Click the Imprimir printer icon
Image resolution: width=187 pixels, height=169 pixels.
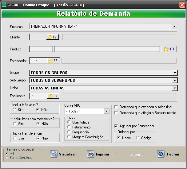[x=91, y=154]
